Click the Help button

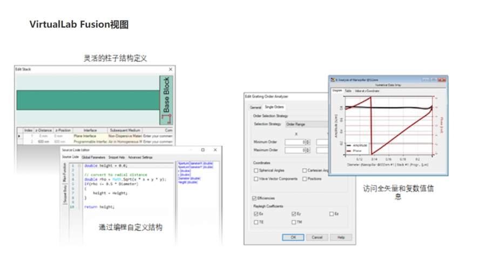pyautogui.click(x=341, y=237)
